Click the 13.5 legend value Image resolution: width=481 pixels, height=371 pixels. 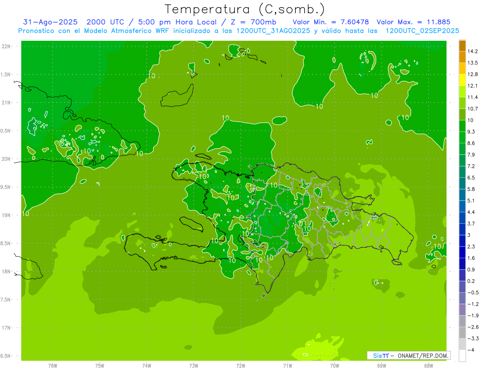pyautogui.click(x=472, y=63)
